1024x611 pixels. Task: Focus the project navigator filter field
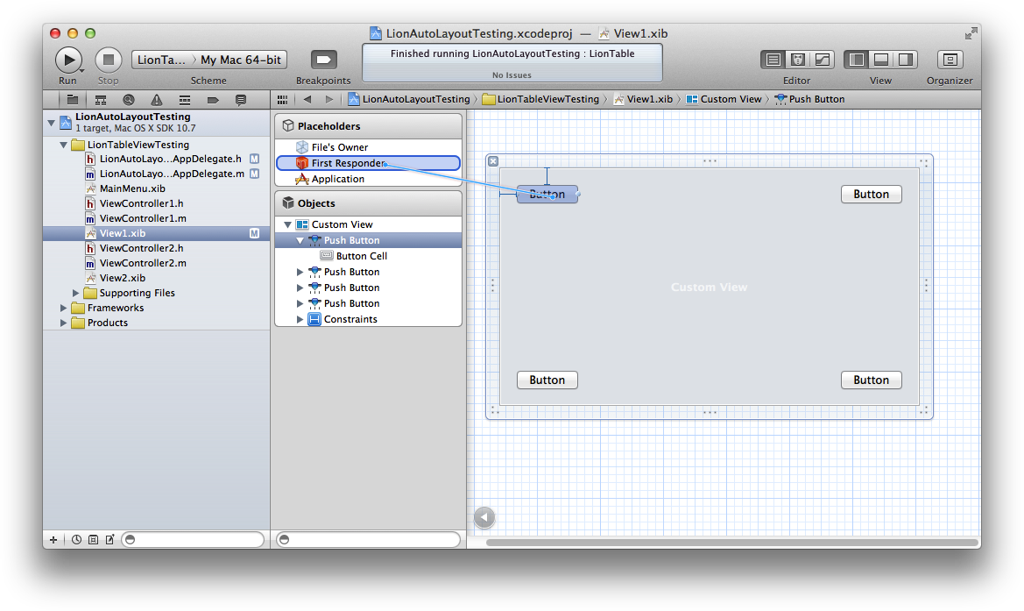pos(194,540)
